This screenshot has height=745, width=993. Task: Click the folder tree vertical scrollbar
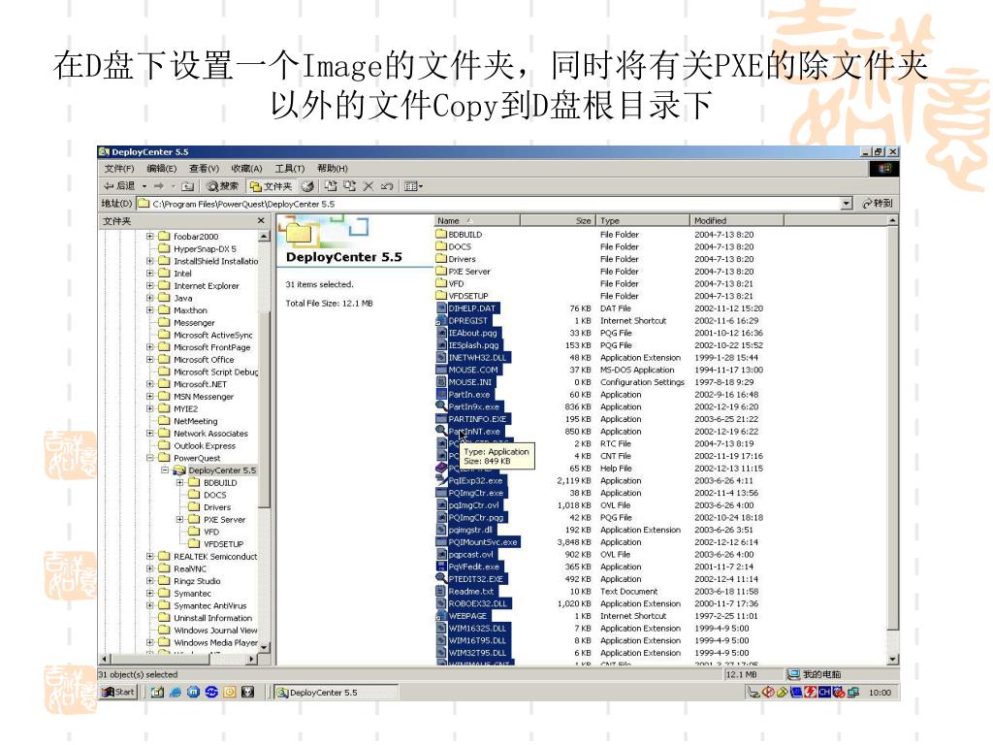click(264, 441)
